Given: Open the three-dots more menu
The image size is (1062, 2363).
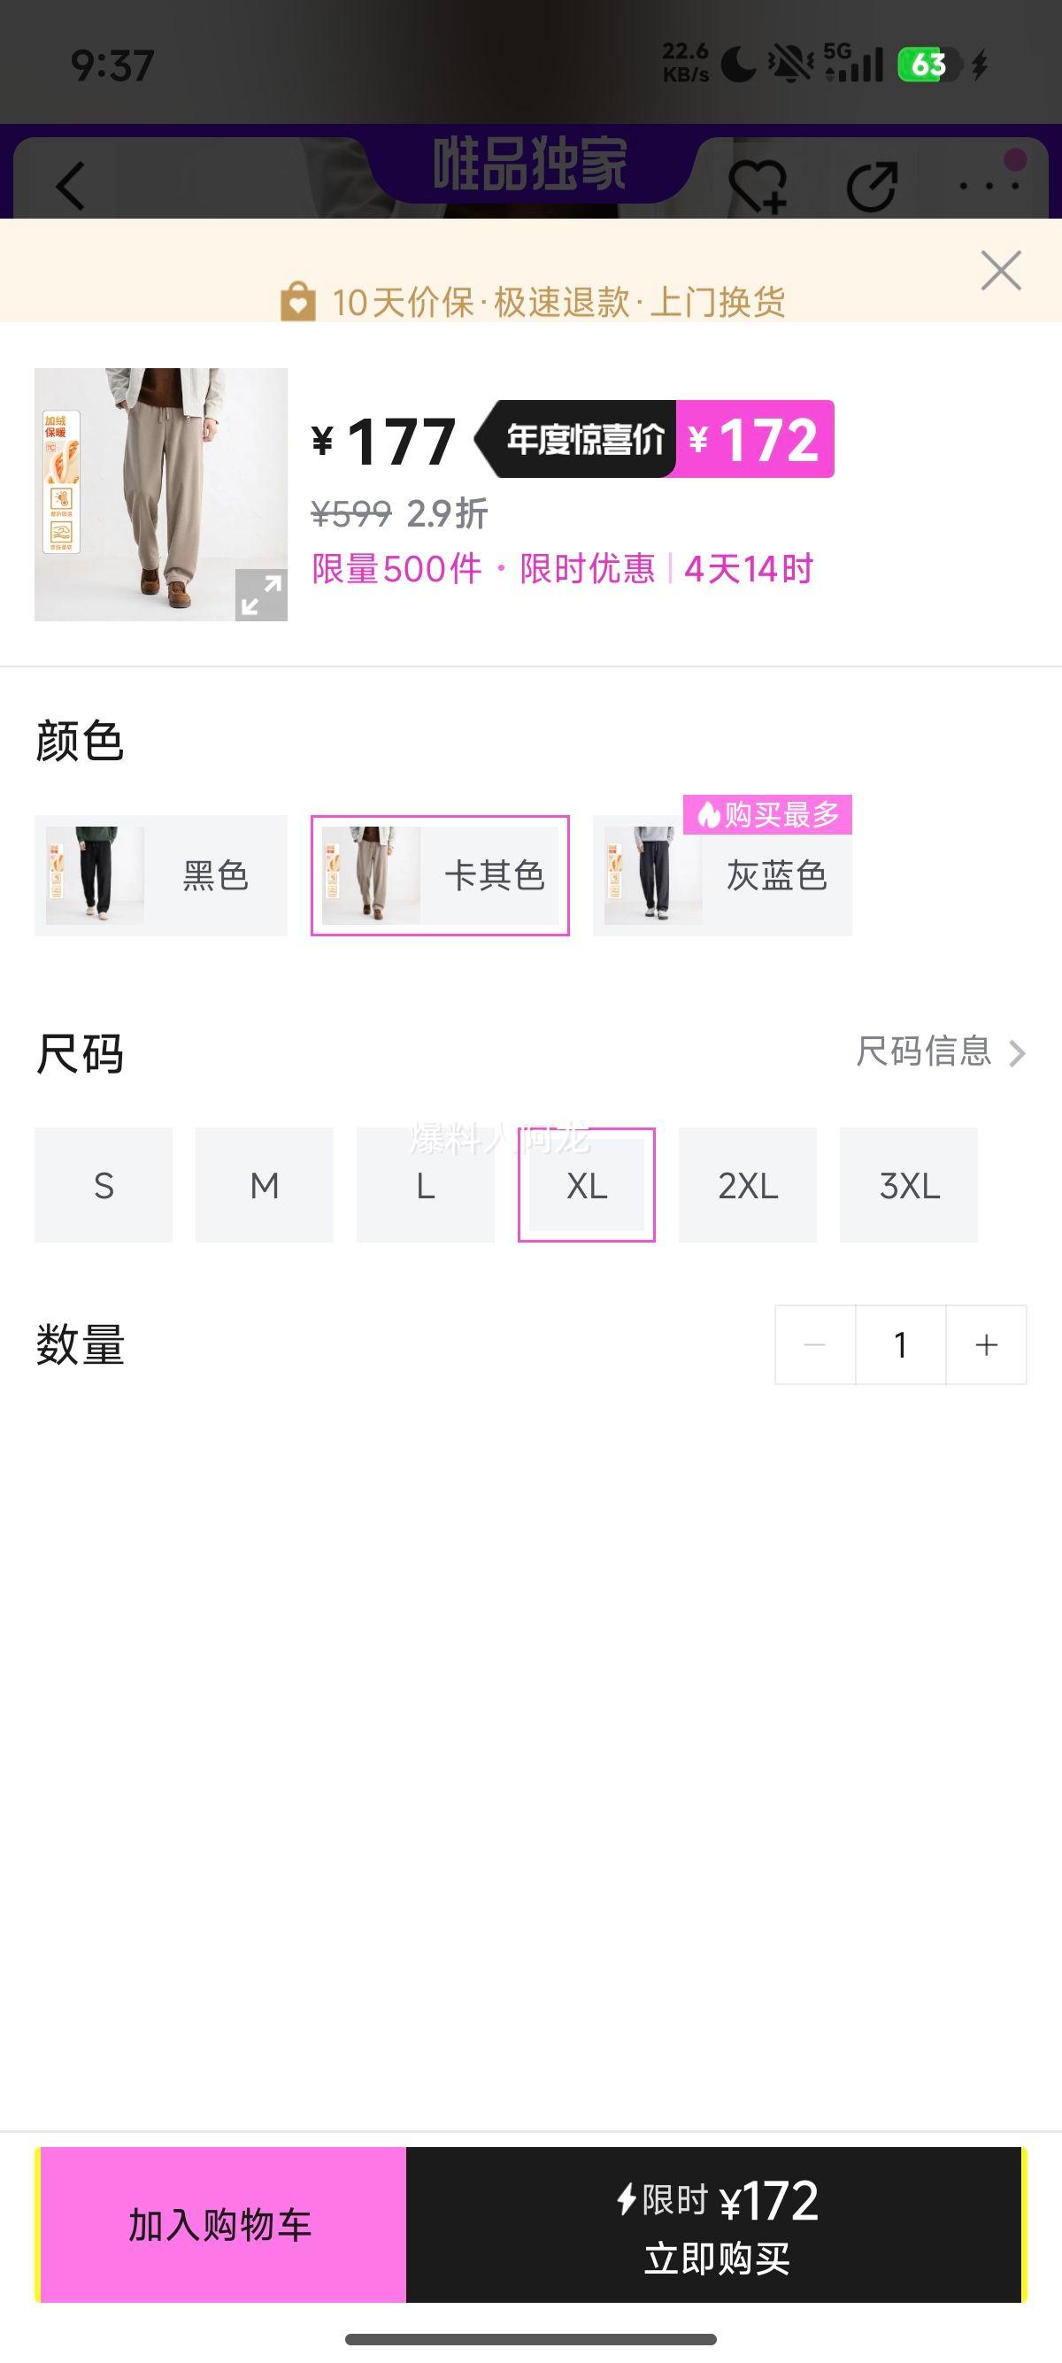Looking at the screenshot, I should click(x=989, y=186).
